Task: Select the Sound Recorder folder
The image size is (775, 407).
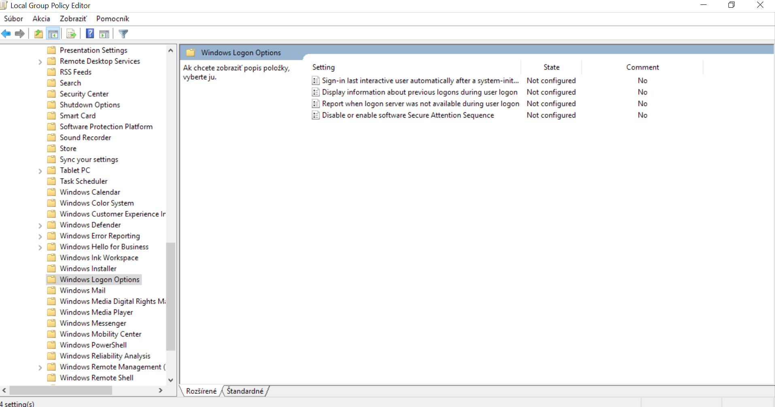Action: coord(85,137)
